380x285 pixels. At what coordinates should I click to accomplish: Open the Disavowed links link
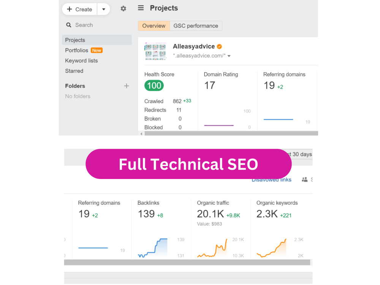pyautogui.click(x=271, y=180)
